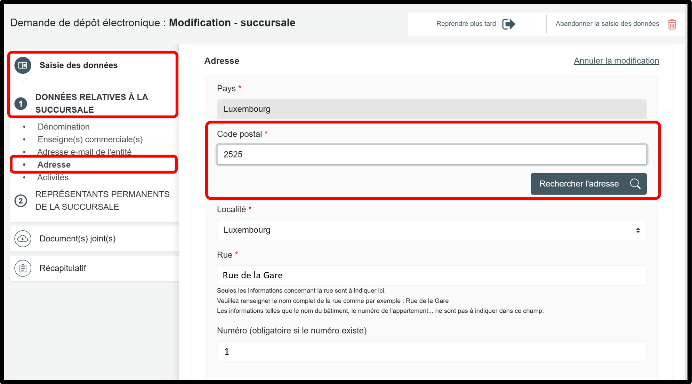Image resolution: width=692 pixels, height=384 pixels.
Task: Click the step 1 circle number icon
Action: 21,104
